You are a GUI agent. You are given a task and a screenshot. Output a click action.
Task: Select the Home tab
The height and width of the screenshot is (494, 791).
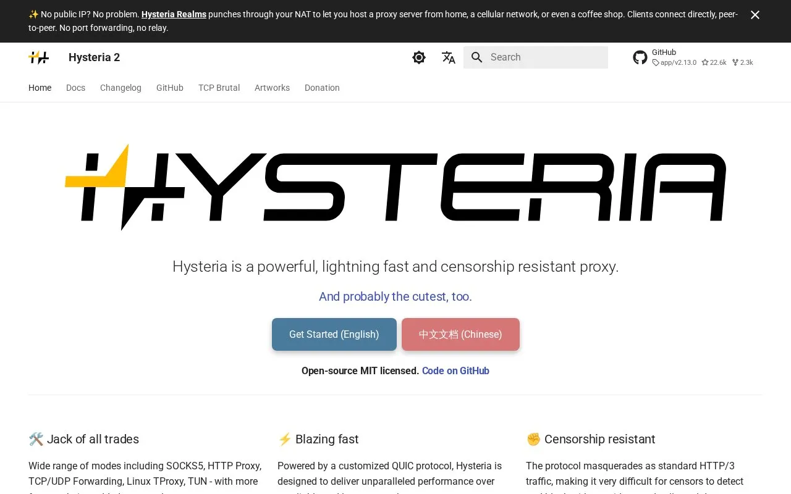pyautogui.click(x=40, y=88)
